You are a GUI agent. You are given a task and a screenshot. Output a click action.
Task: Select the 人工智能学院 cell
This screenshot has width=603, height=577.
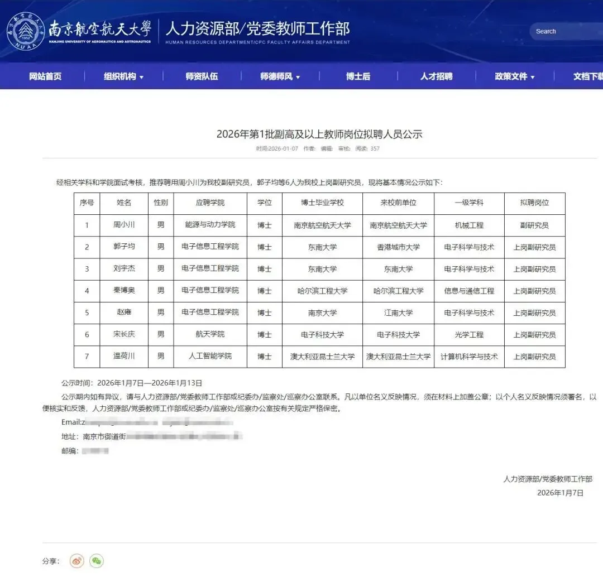(x=210, y=356)
